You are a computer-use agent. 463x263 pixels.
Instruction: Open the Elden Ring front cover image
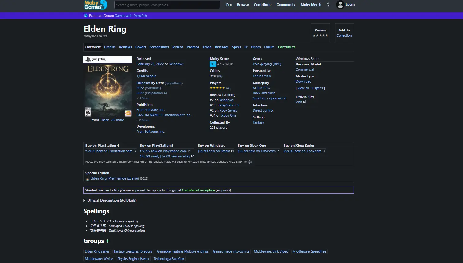[x=108, y=87]
